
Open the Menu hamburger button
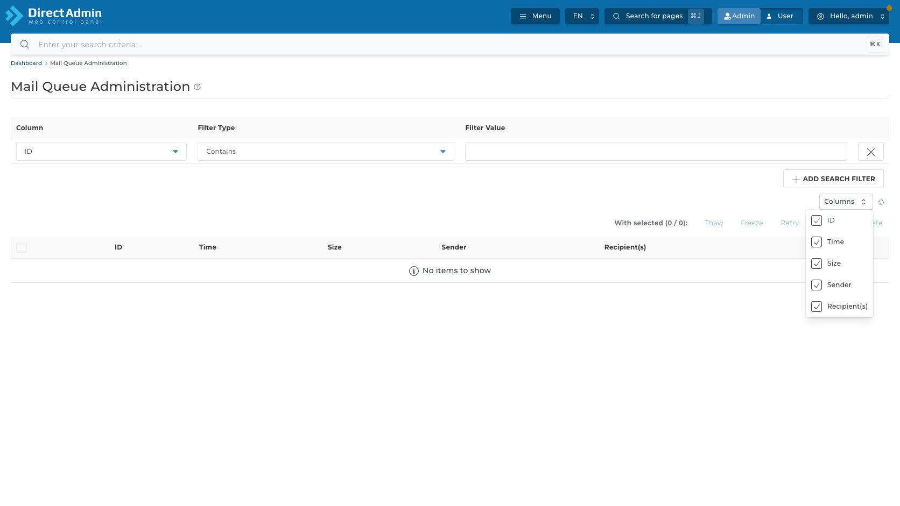tap(535, 16)
